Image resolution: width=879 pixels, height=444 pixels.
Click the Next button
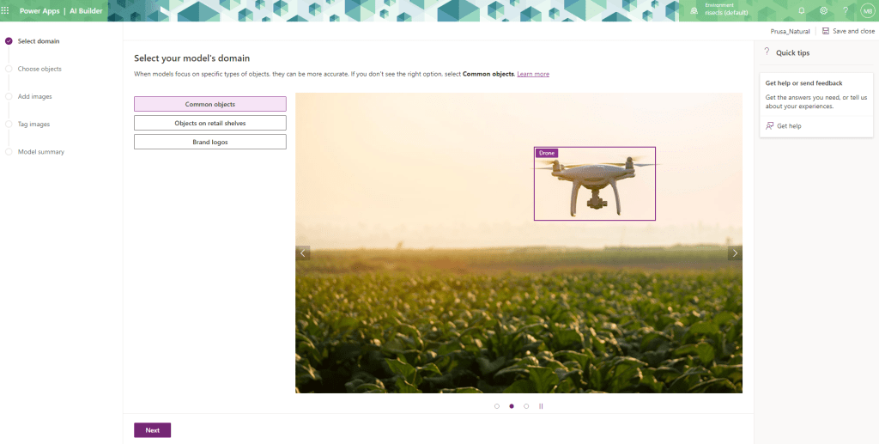point(152,430)
